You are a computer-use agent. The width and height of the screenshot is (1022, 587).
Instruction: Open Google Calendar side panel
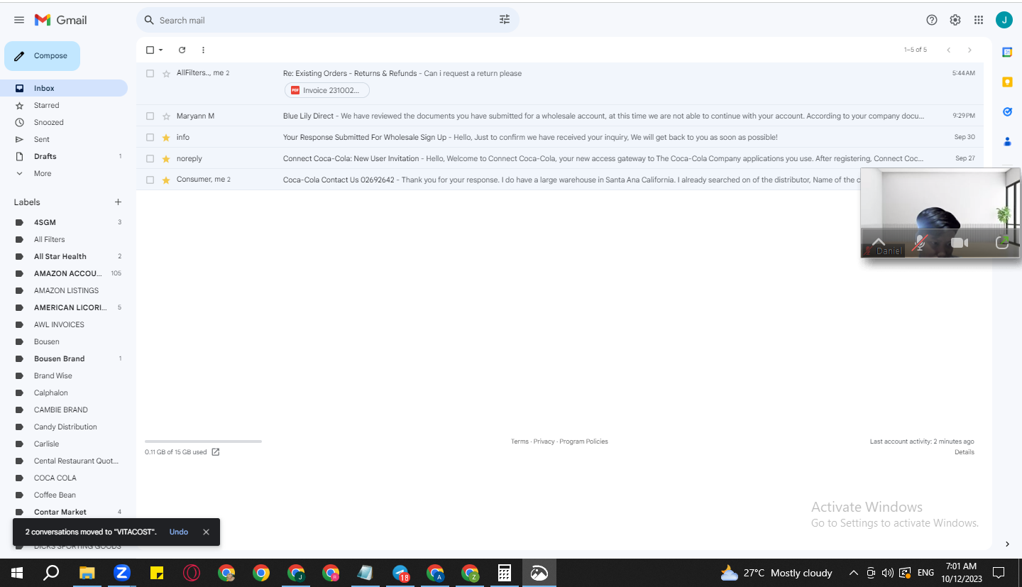coord(1006,52)
